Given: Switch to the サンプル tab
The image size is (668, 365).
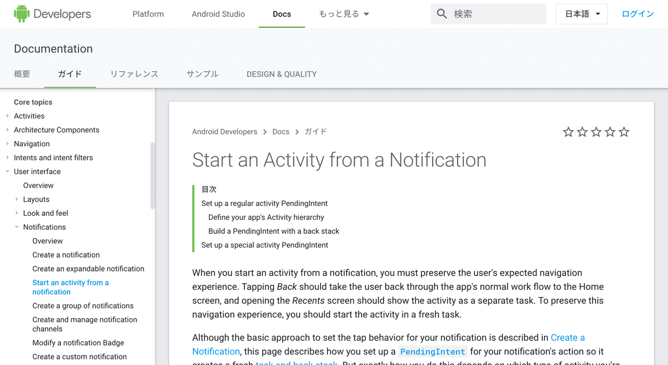Looking at the screenshot, I should 203,74.
